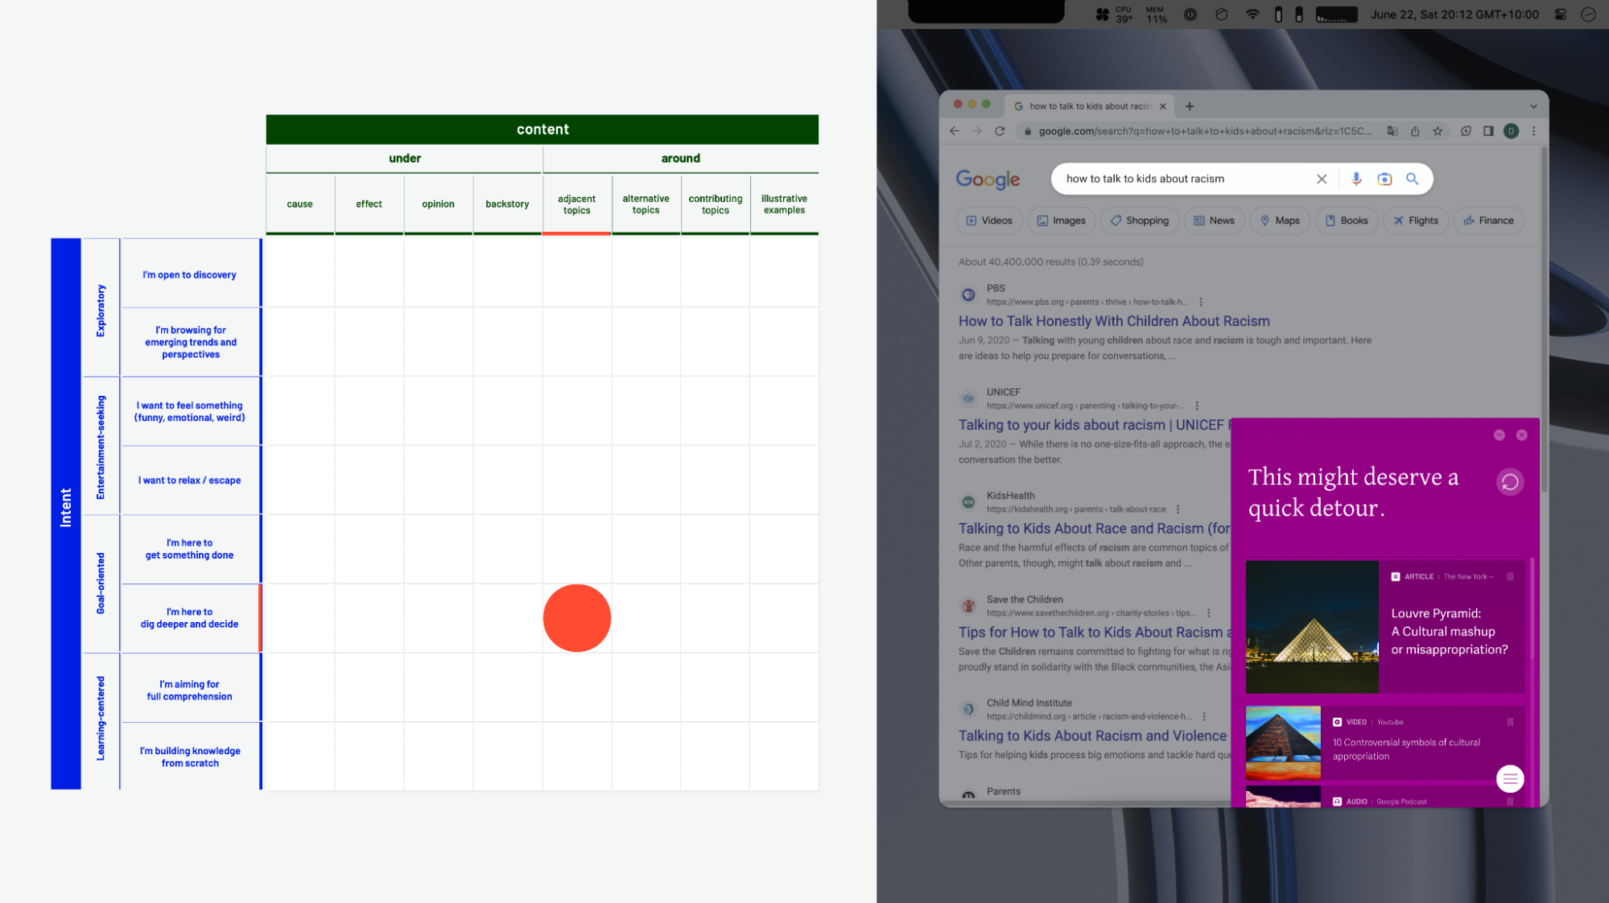Screen dimensions: 1609x903
Task: Click the share page icon
Action: point(1415,131)
